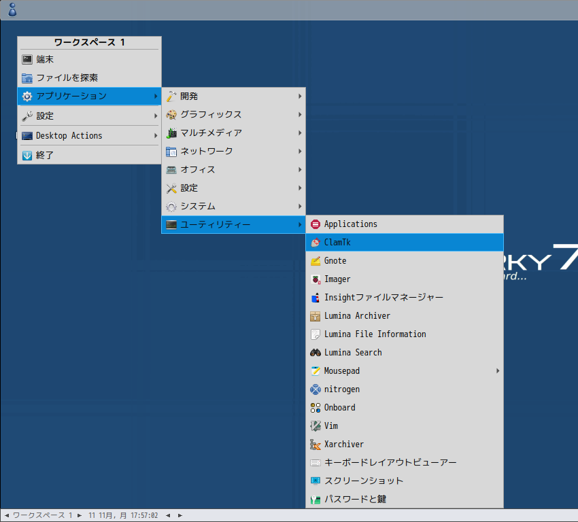Expand the グラフィックス submenu arrow
Image resolution: width=578 pixels, height=522 pixels.
[x=300, y=115]
